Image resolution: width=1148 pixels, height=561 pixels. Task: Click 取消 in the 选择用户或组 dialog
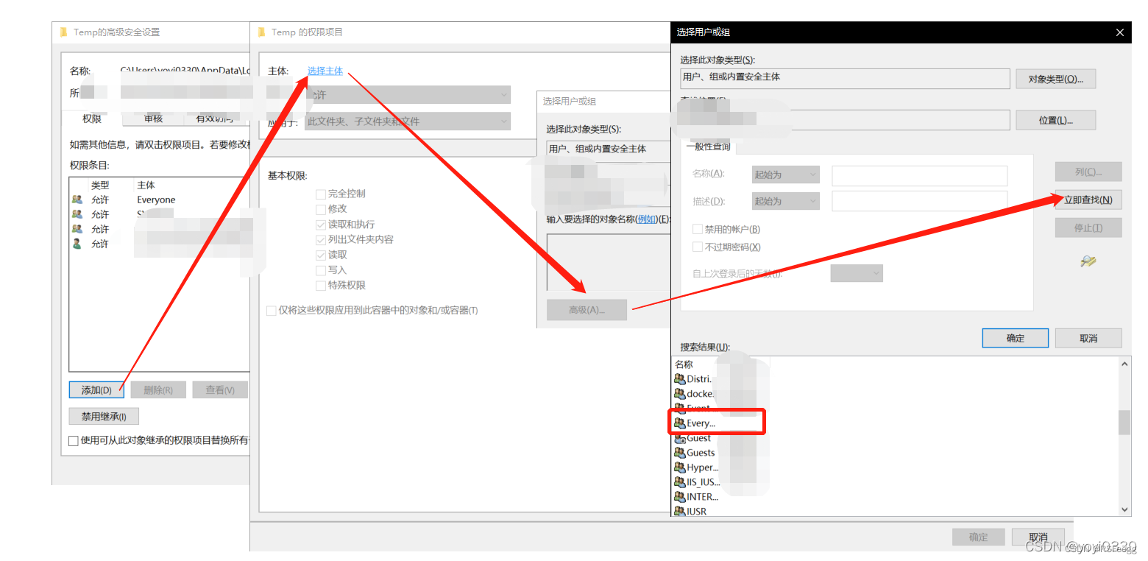coord(1088,338)
